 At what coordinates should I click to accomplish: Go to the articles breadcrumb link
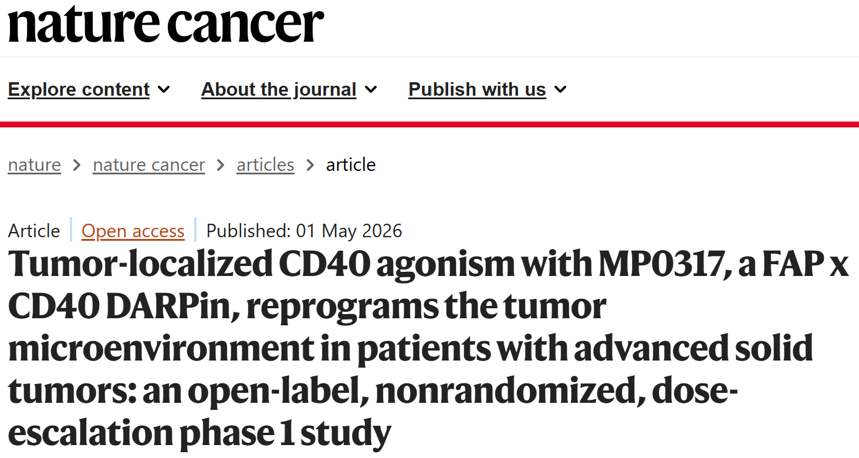pyautogui.click(x=265, y=165)
